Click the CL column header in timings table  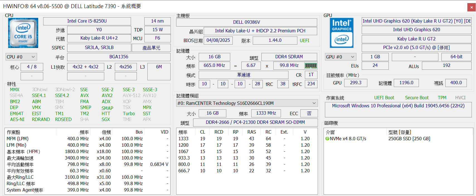[203, 132]
